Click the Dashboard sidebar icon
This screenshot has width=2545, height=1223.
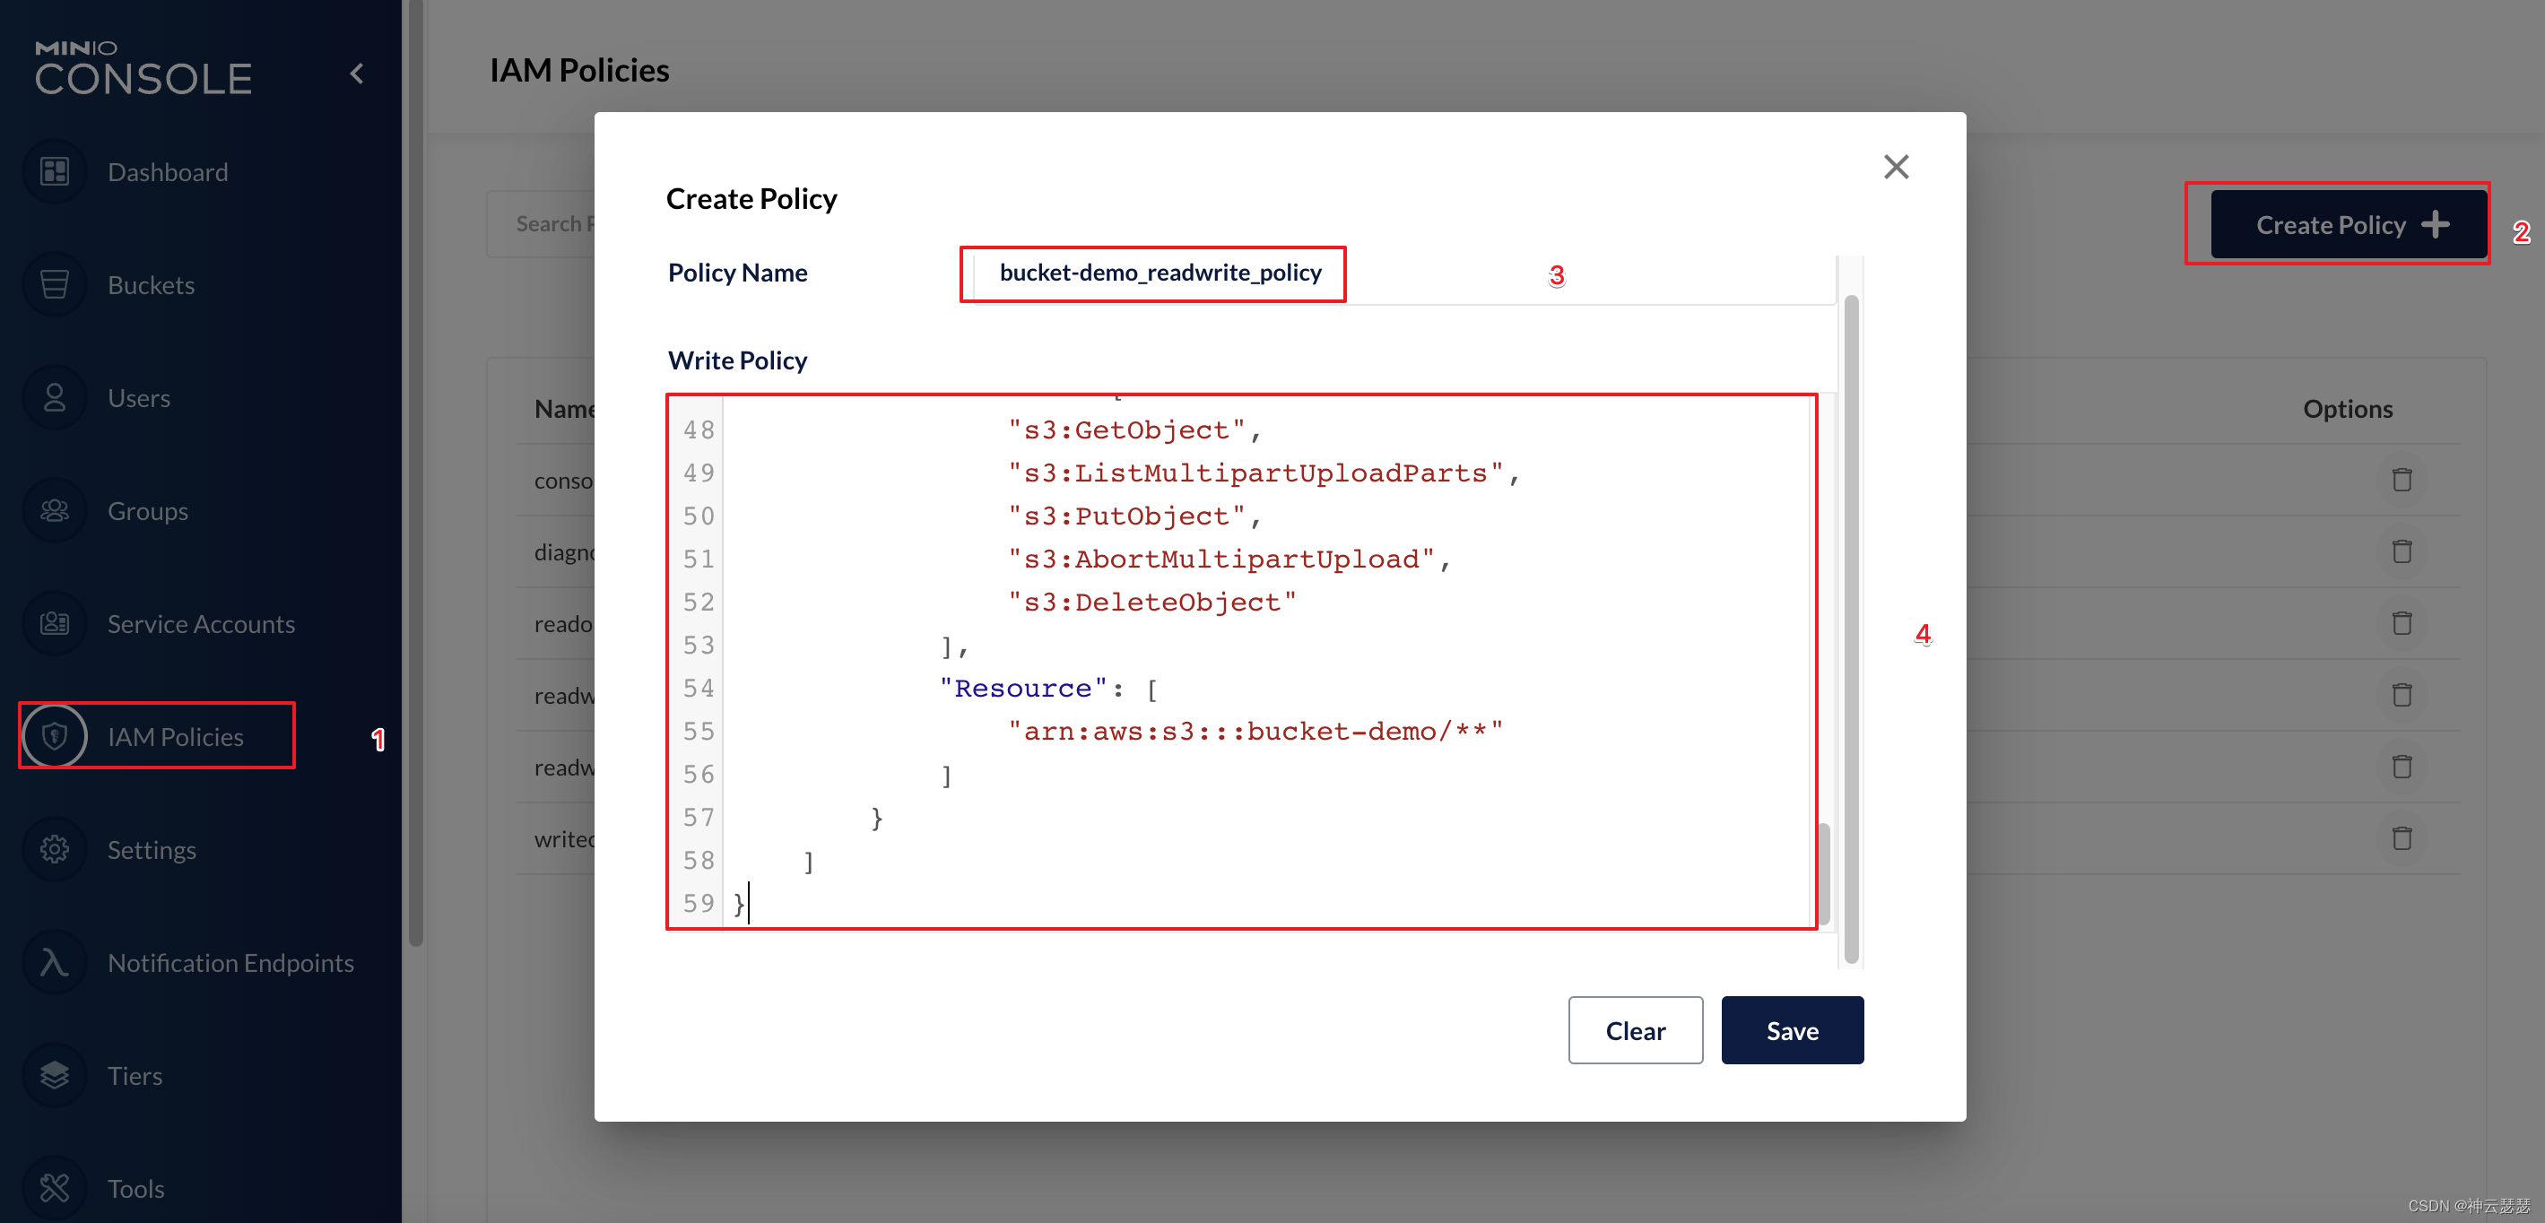coord(55,172)
